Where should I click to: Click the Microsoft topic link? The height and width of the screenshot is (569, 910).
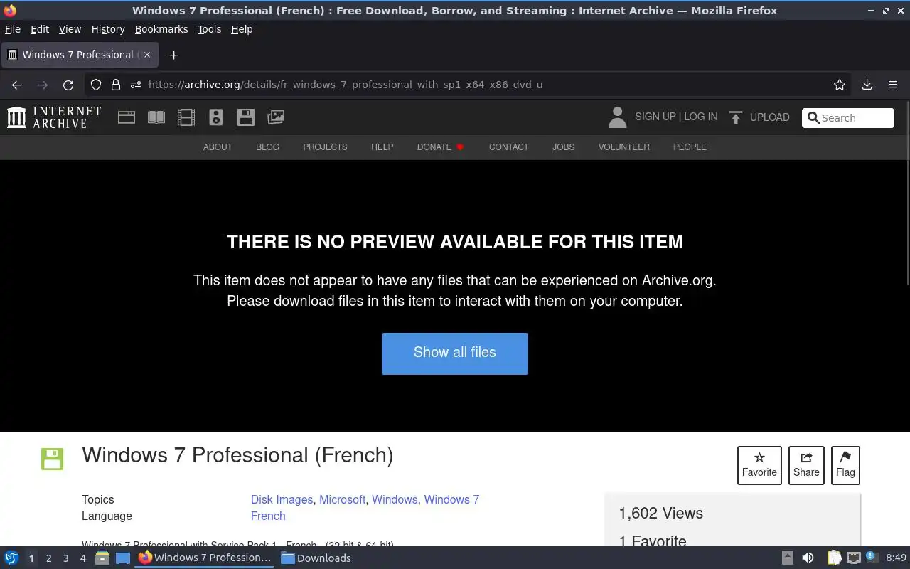(x=342, y=499)
